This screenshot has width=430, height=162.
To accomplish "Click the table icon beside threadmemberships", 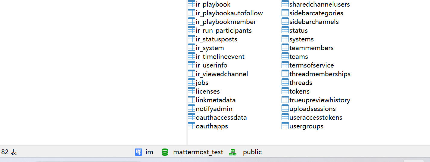I will (285, 73).
